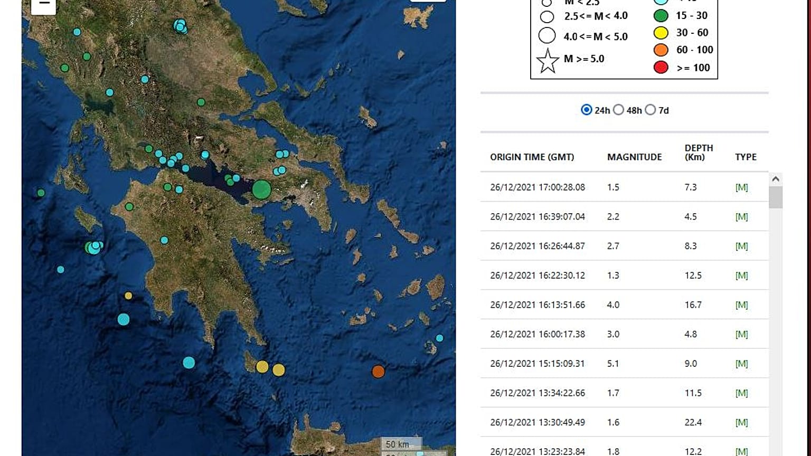This screenshot has width=811, height=456.
Task: Open [M] link for 16:22:30.12 event
Action: (741, 275)
